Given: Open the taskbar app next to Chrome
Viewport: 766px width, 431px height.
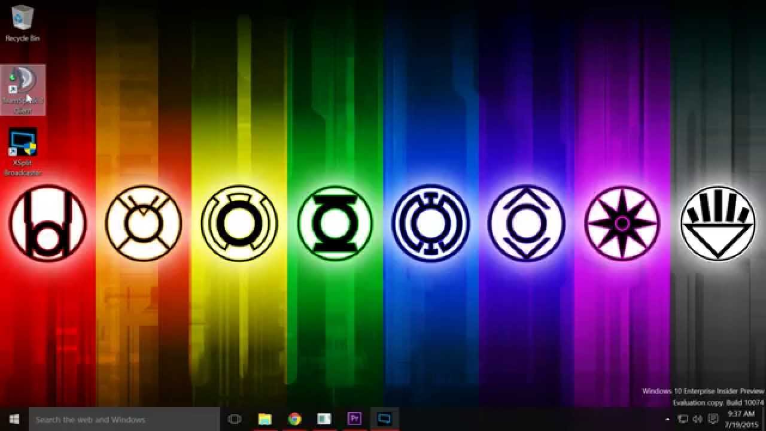Looking at the screenshot, I should [x=324, y=419].
